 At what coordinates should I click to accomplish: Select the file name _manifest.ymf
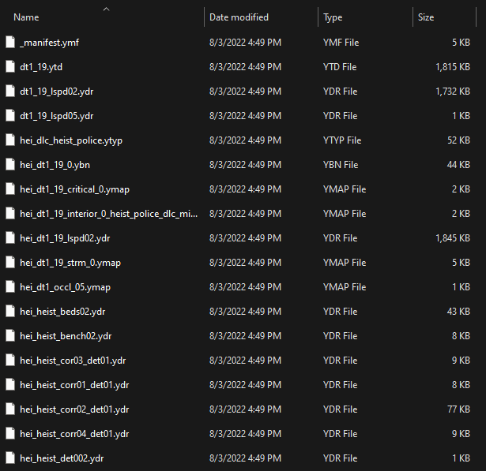coord(49,43)
